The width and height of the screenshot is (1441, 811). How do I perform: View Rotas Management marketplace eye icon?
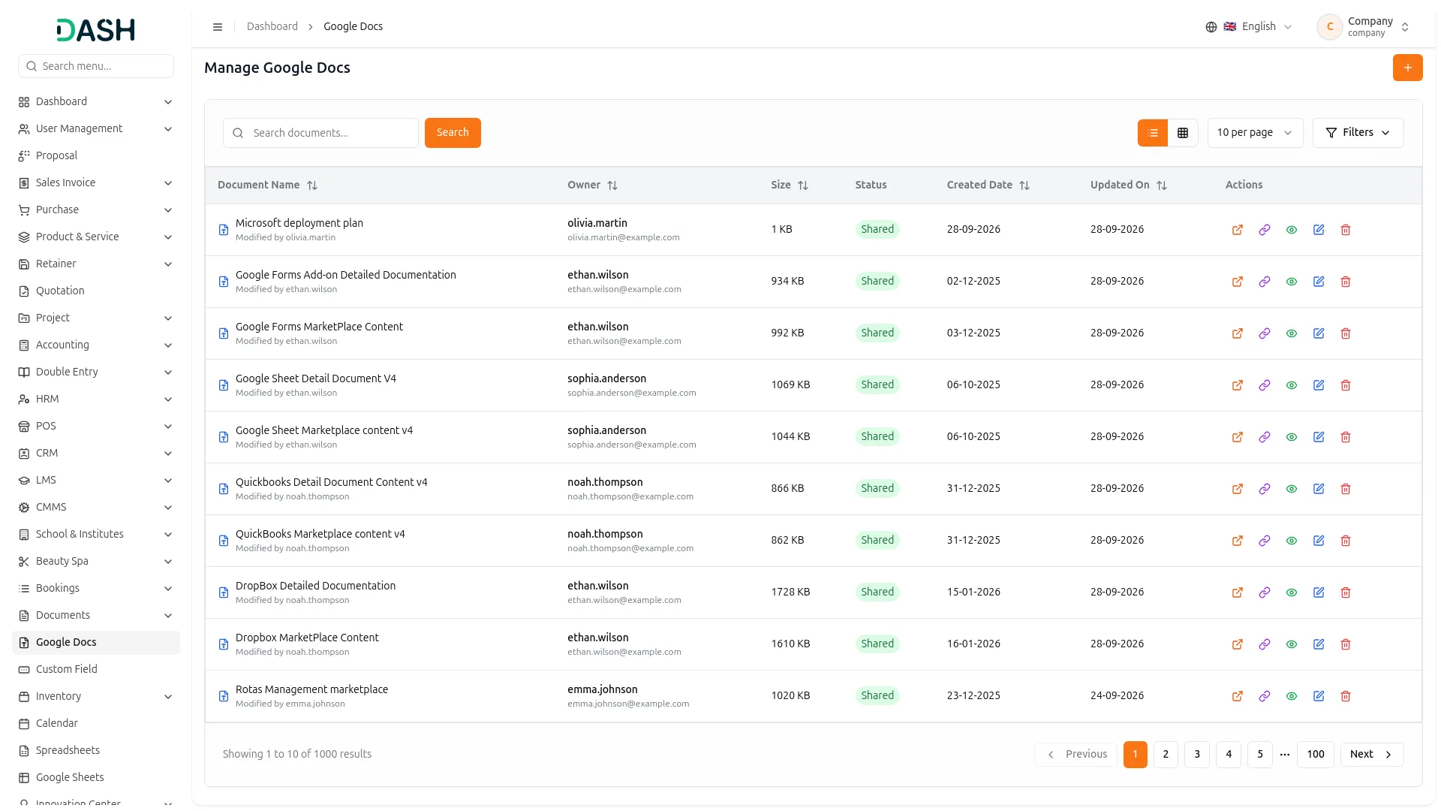1291,696
